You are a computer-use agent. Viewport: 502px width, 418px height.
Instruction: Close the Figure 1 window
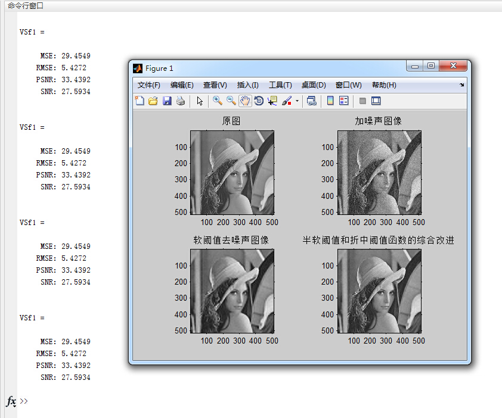click(x=453, y=66)
